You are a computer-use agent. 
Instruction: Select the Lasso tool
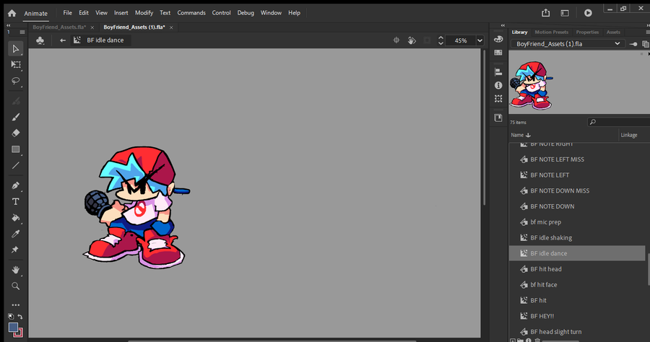[16, 81]
